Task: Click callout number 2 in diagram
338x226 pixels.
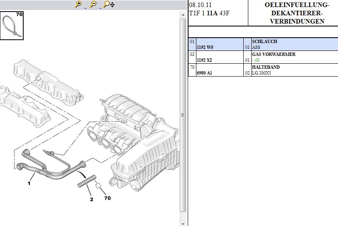Action: click(x=91, y=199)
